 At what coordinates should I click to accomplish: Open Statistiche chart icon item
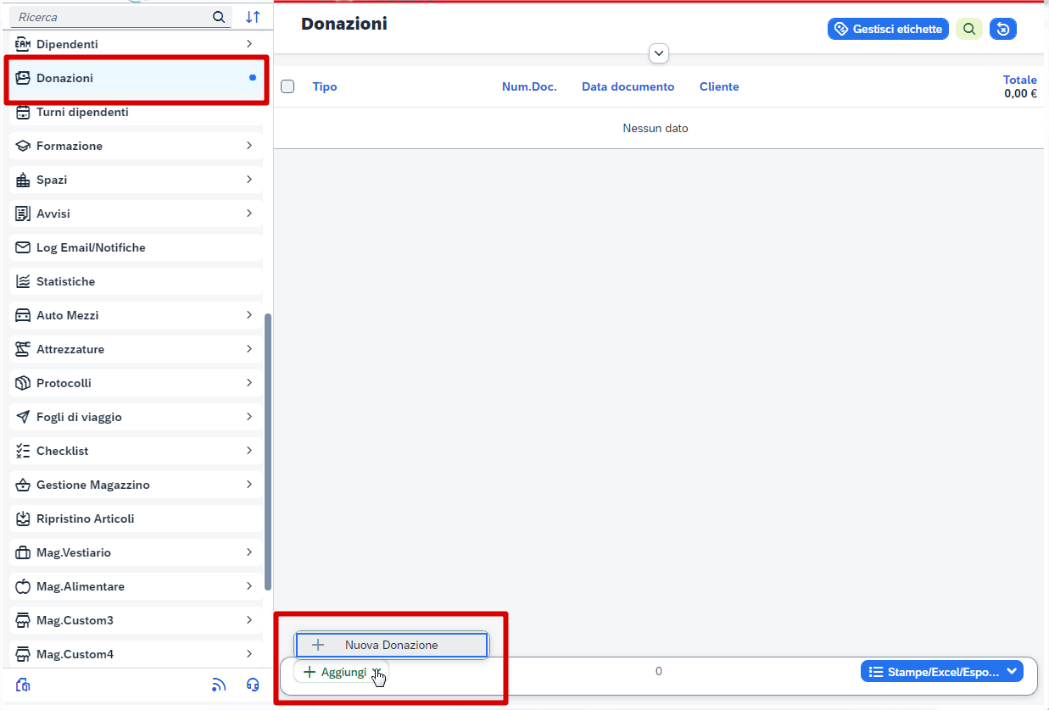coord(66,281)
